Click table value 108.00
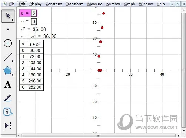 [35, 63]
